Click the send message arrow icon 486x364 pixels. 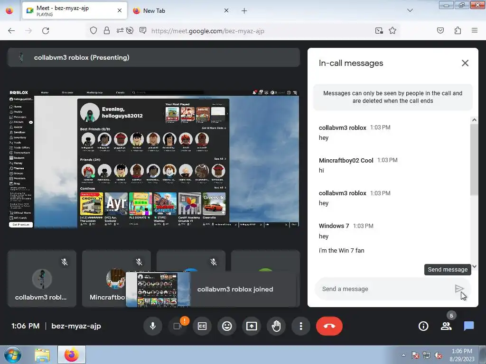click(x=459, y=289)
